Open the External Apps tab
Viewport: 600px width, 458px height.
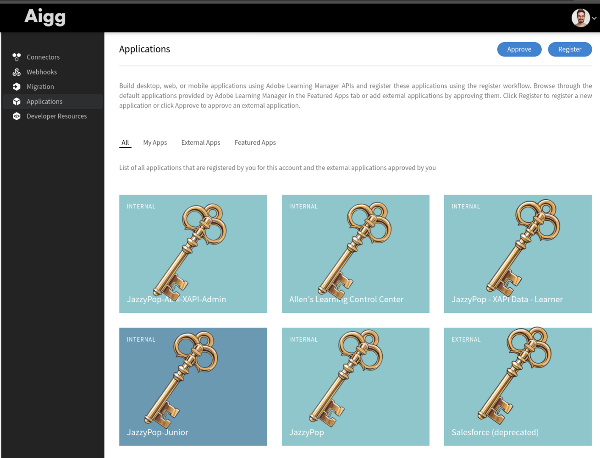coord(201,142)
